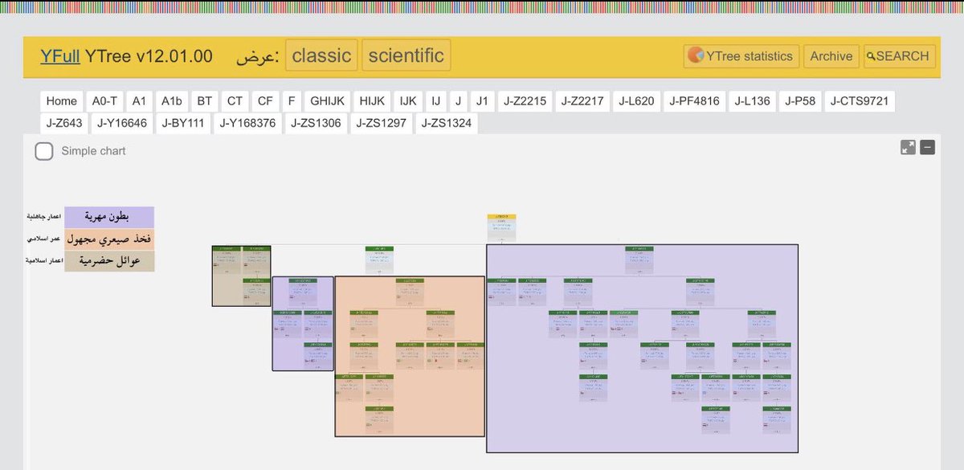Open the J-Y168376 branch
Viewport: 964px width, 470px height.
[247, 123]
